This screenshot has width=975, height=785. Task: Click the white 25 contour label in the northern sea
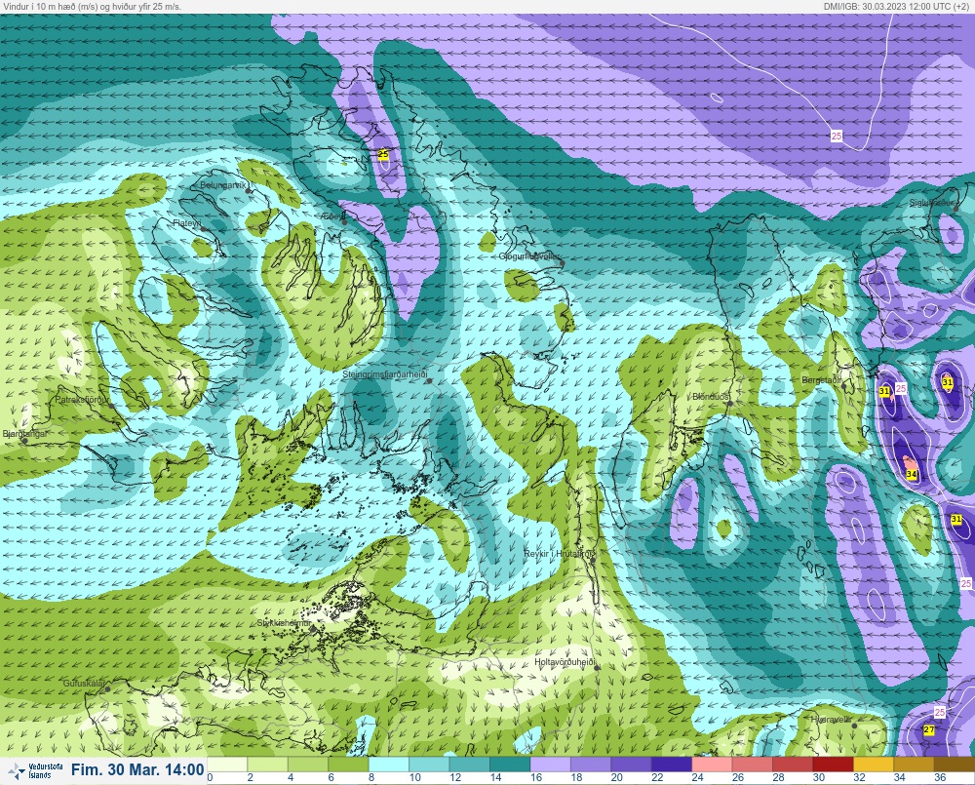[837, 136]
